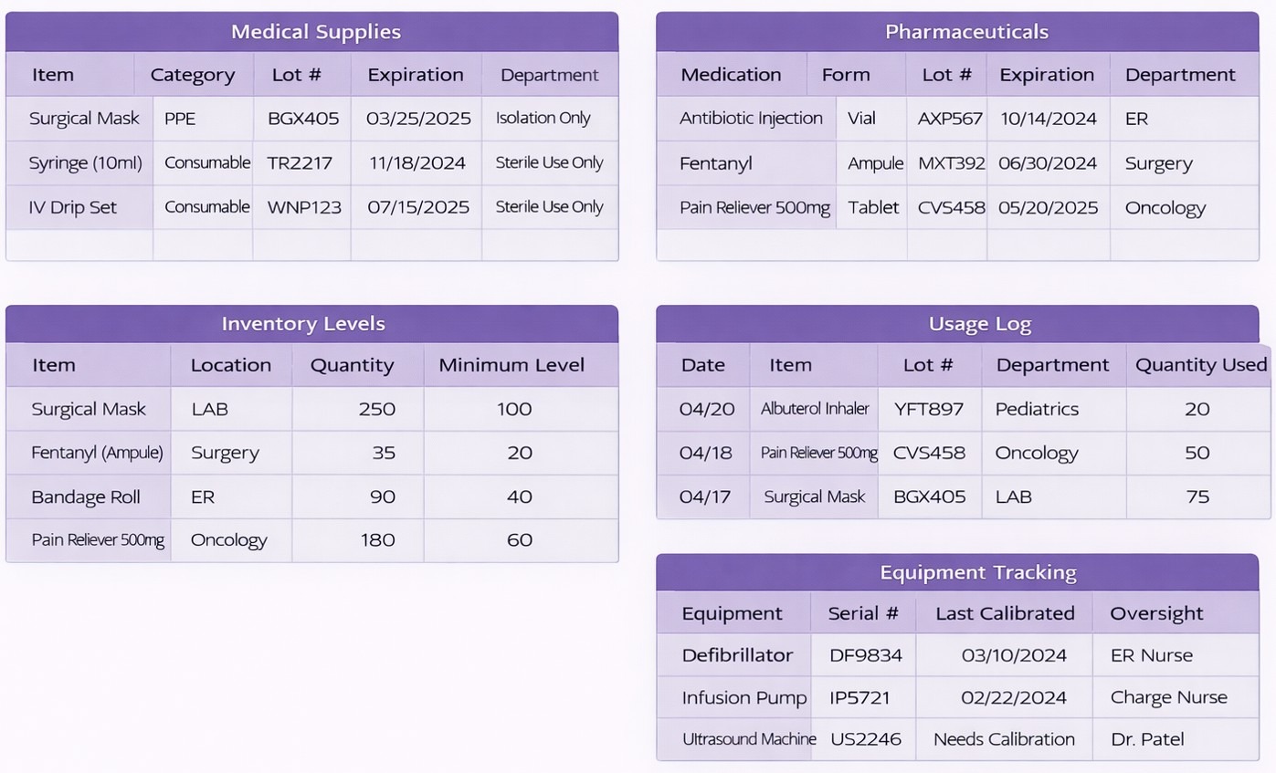The image size is (1276, 773).
Task: Select the Albuterol Inhaler usage entry
Action: tap(815, 409)
